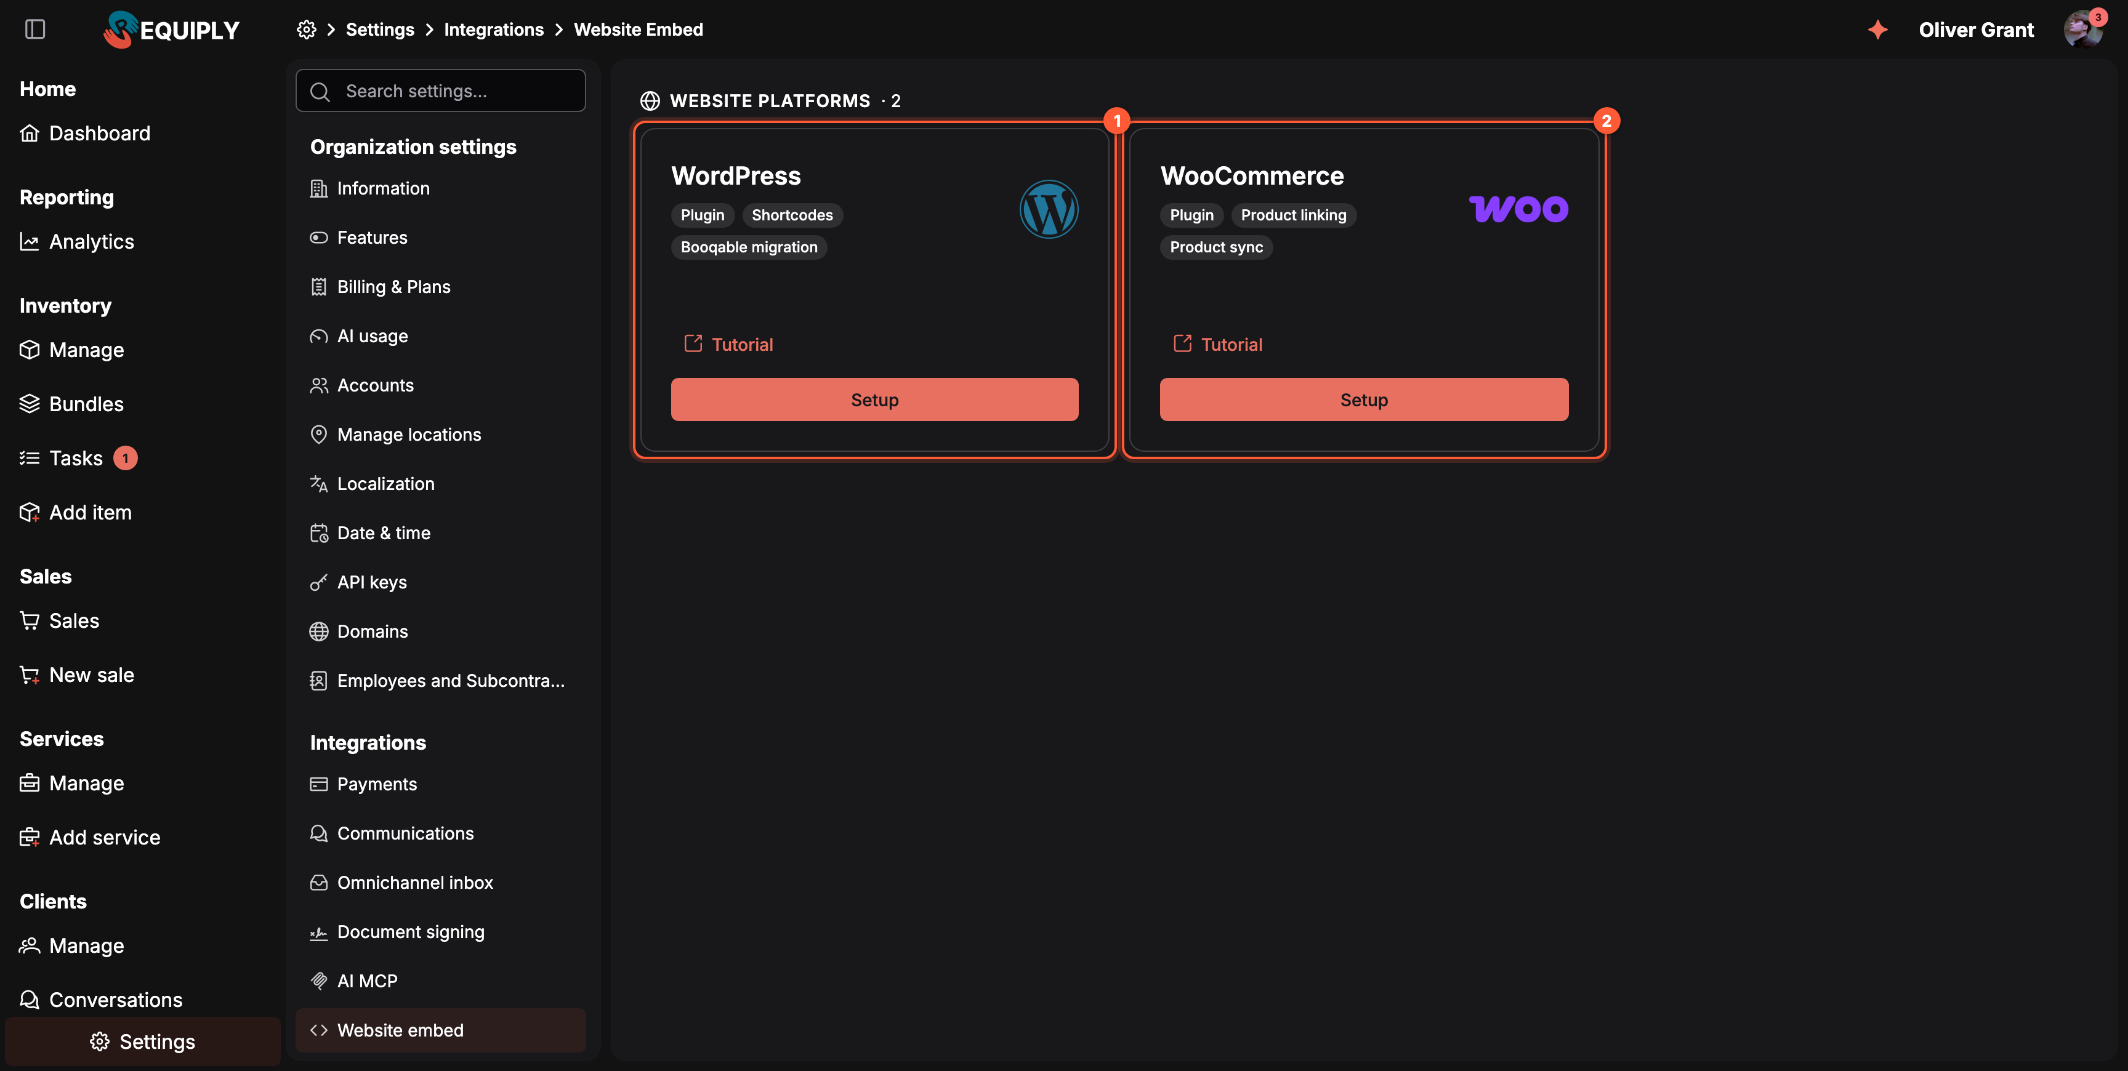Screen dimensions: 2128x1071
Task: Click the WooCommerce card title
Action: tap(1252, 175)
